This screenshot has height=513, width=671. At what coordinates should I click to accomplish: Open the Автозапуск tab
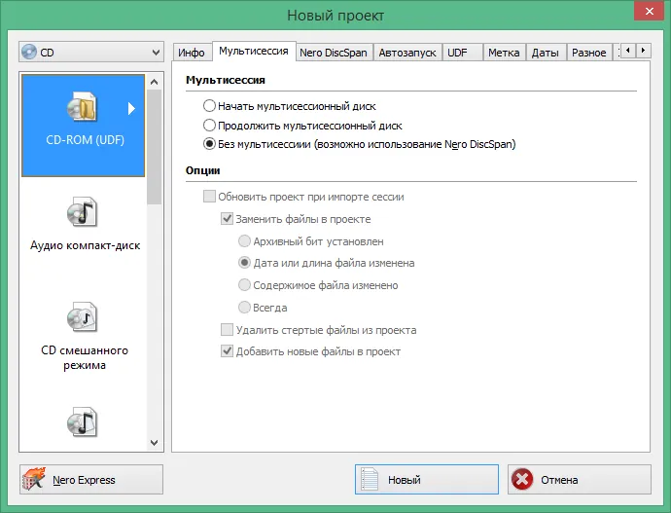tap(406, 53)
